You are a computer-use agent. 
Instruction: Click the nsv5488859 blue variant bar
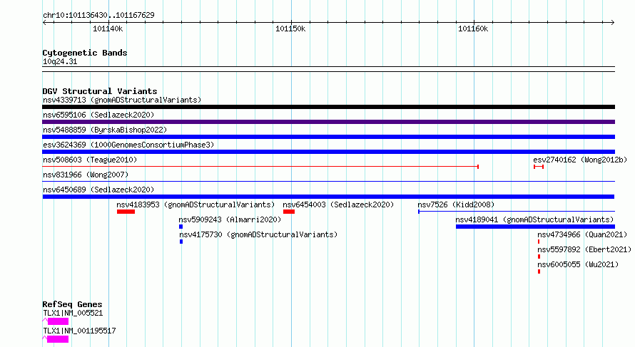point(328,137)
